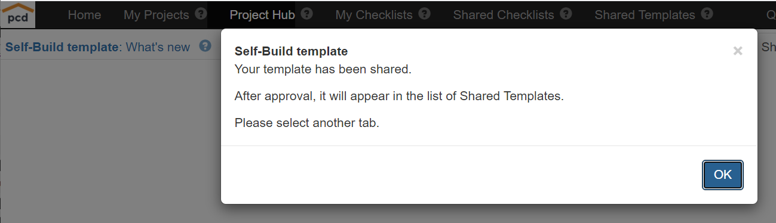776x223 pixels.
Task: Click help icon beside Shared Templates
Action: click(x=707, y=14)
